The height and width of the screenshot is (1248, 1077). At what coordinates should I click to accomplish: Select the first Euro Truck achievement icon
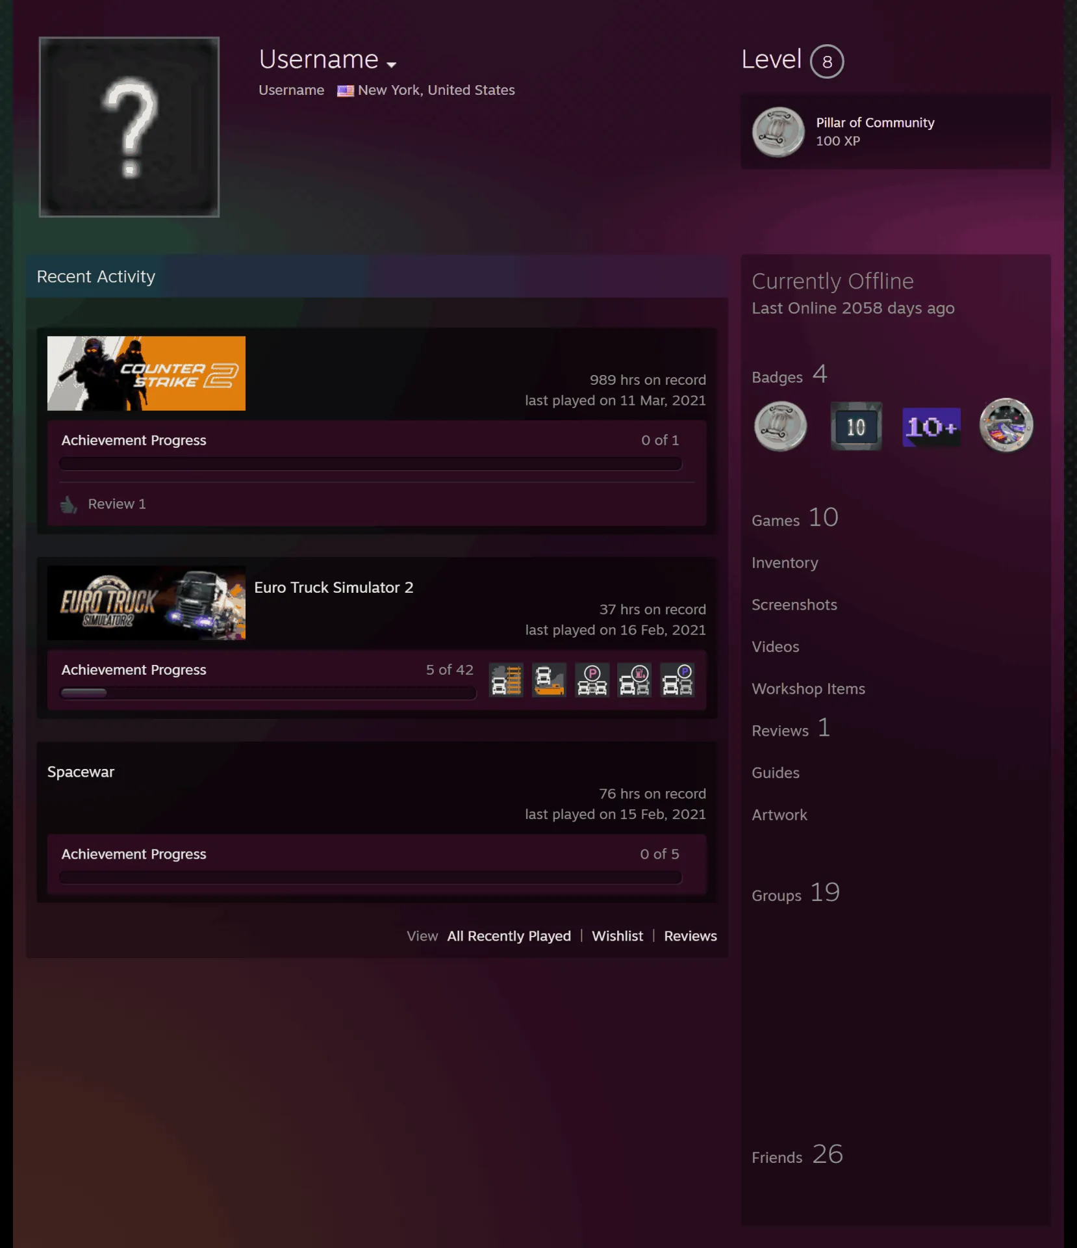(x=506, y=680)
